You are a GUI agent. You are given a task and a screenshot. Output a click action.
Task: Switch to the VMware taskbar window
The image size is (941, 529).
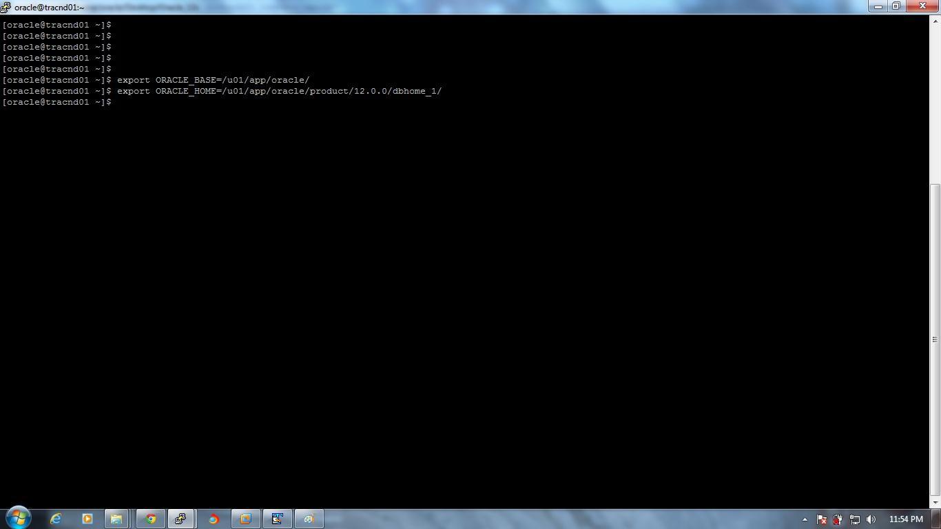click(245, 519)
